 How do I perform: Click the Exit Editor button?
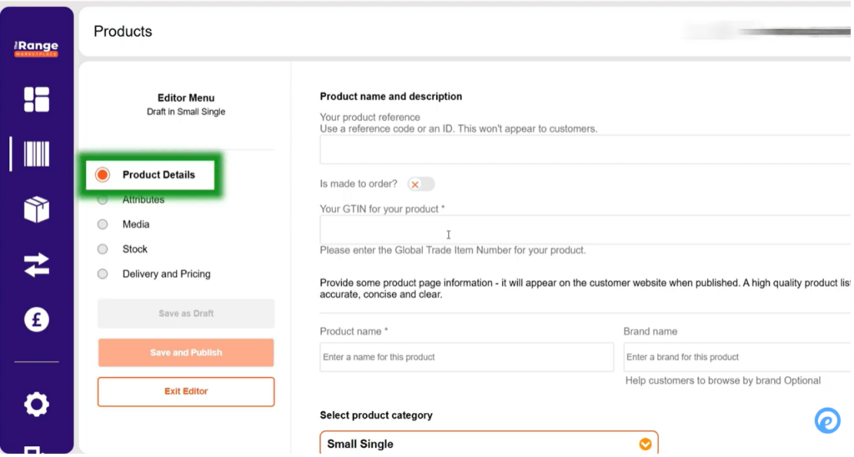pos(186,391)
